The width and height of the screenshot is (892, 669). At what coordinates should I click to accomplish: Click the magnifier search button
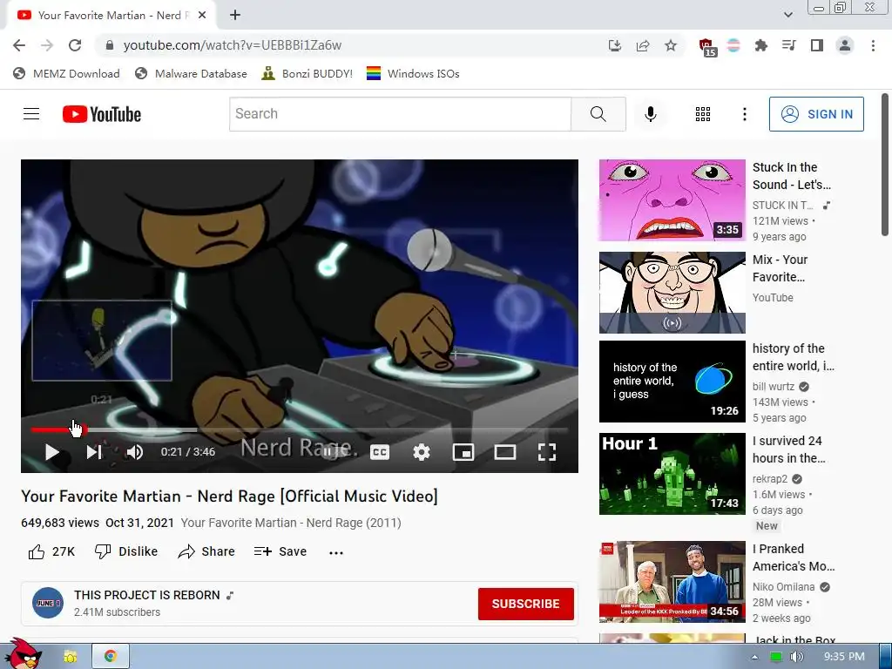tap(598, 114)
